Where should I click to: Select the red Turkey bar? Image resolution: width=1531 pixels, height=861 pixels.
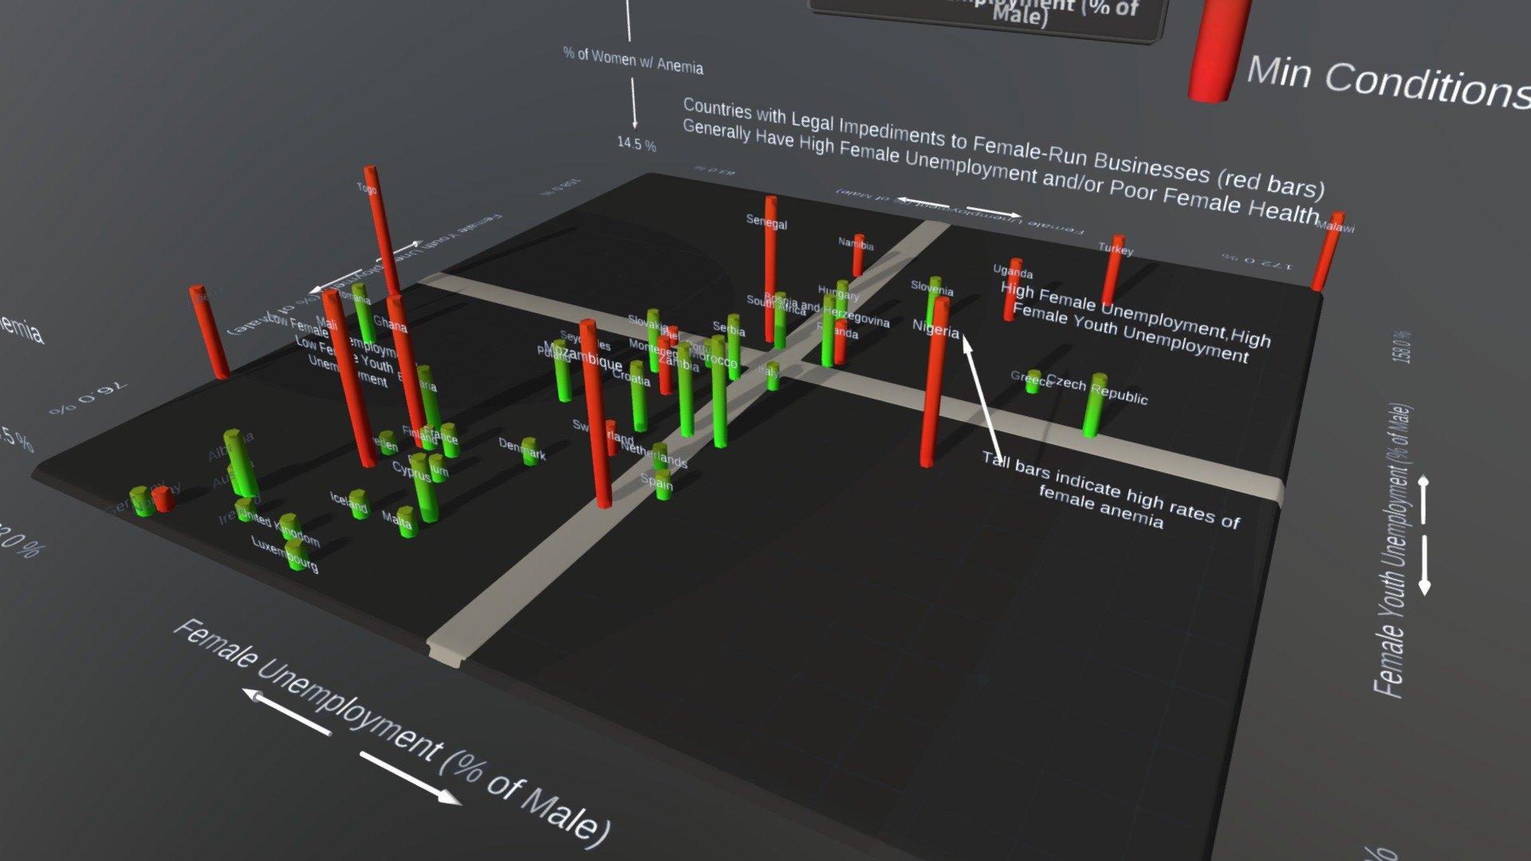click(x=1112, y=270)
